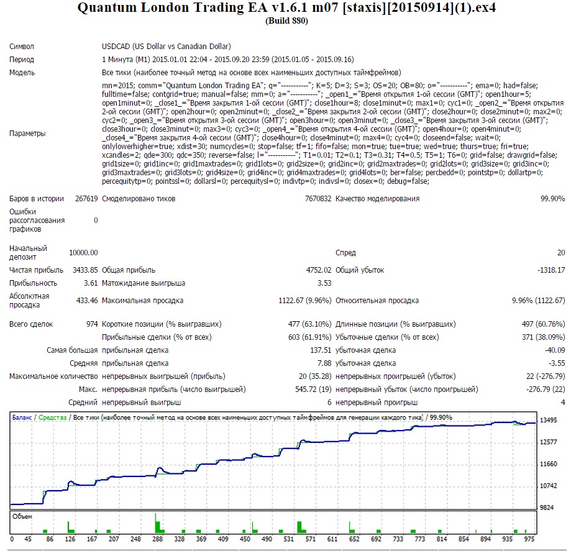Screen dimensions: 571x551
Task: Click the balance curve plot area
Action: click(273, 460)
